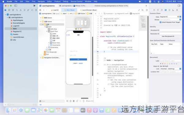Open the find navigator magnifier icon

(17, 10)
